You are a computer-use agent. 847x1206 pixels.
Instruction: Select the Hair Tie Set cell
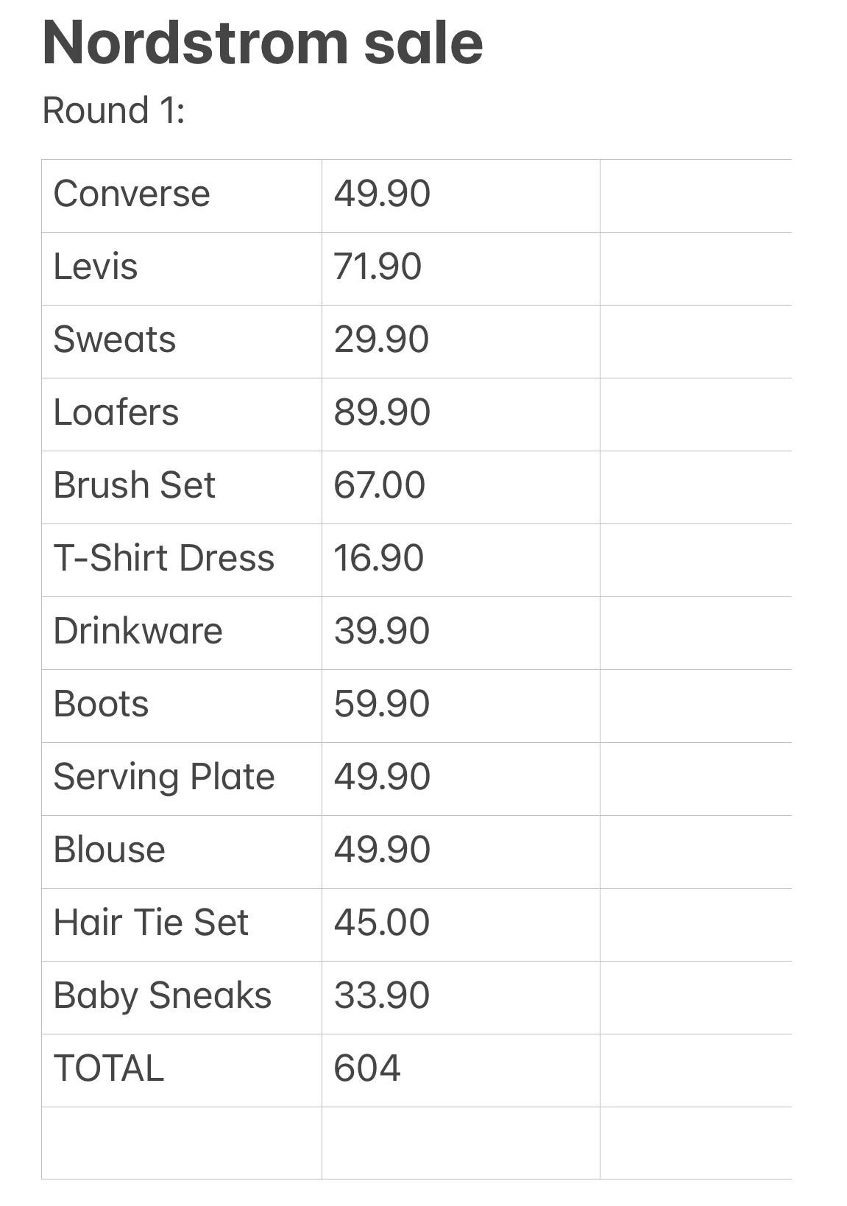coord(182,925)
